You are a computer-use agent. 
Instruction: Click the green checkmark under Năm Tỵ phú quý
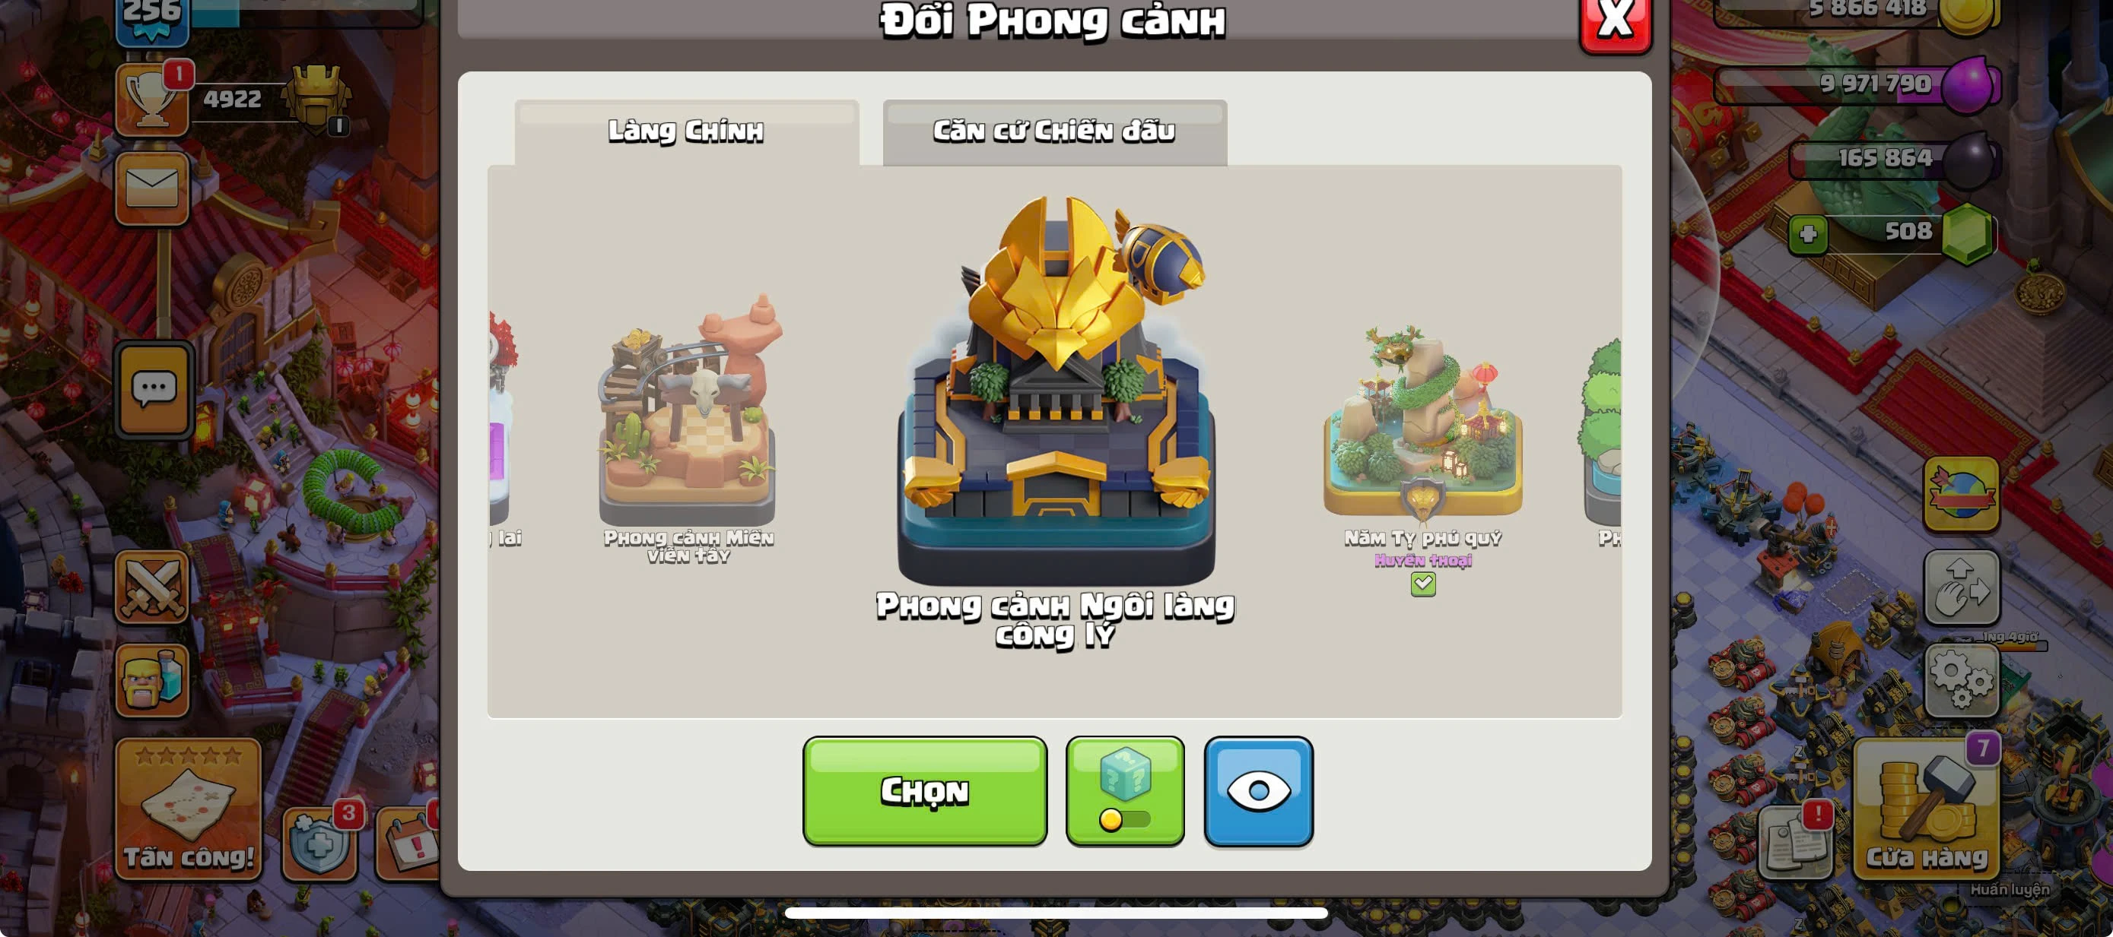pos(1423,584)
